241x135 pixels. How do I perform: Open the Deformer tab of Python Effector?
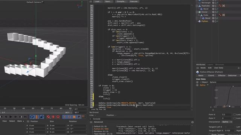click(232, 76)
